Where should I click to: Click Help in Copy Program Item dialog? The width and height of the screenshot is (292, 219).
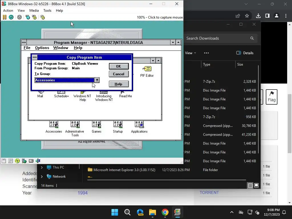(119, 84)
